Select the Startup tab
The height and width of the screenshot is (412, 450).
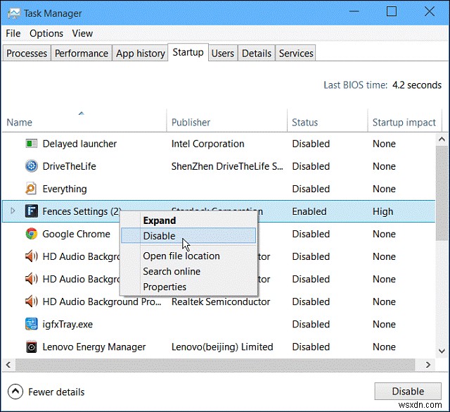pos(188,52)
